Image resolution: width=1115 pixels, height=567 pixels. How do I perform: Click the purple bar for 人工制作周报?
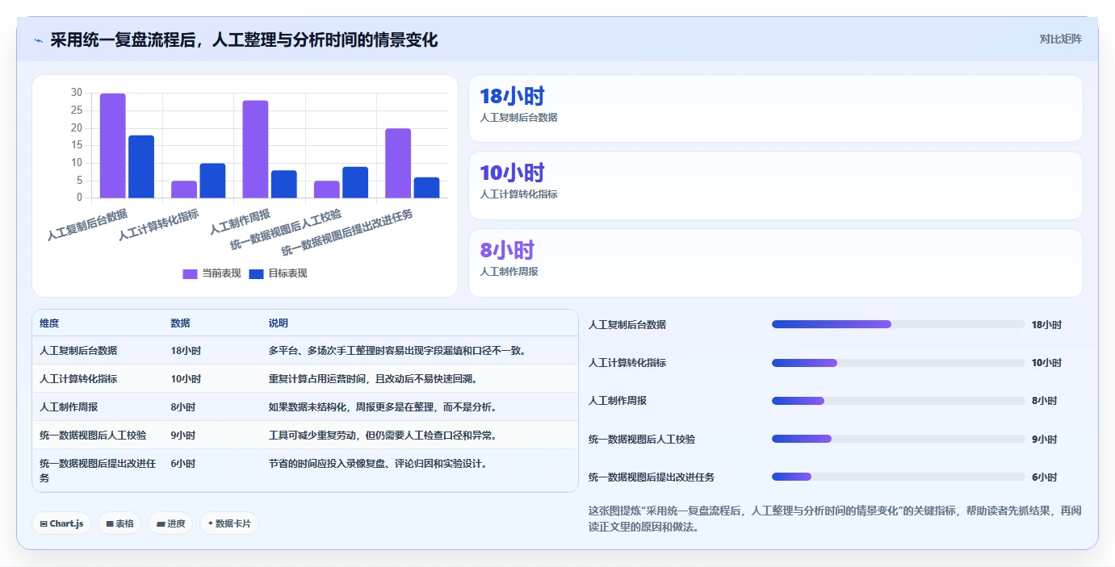tap(255, 149)
